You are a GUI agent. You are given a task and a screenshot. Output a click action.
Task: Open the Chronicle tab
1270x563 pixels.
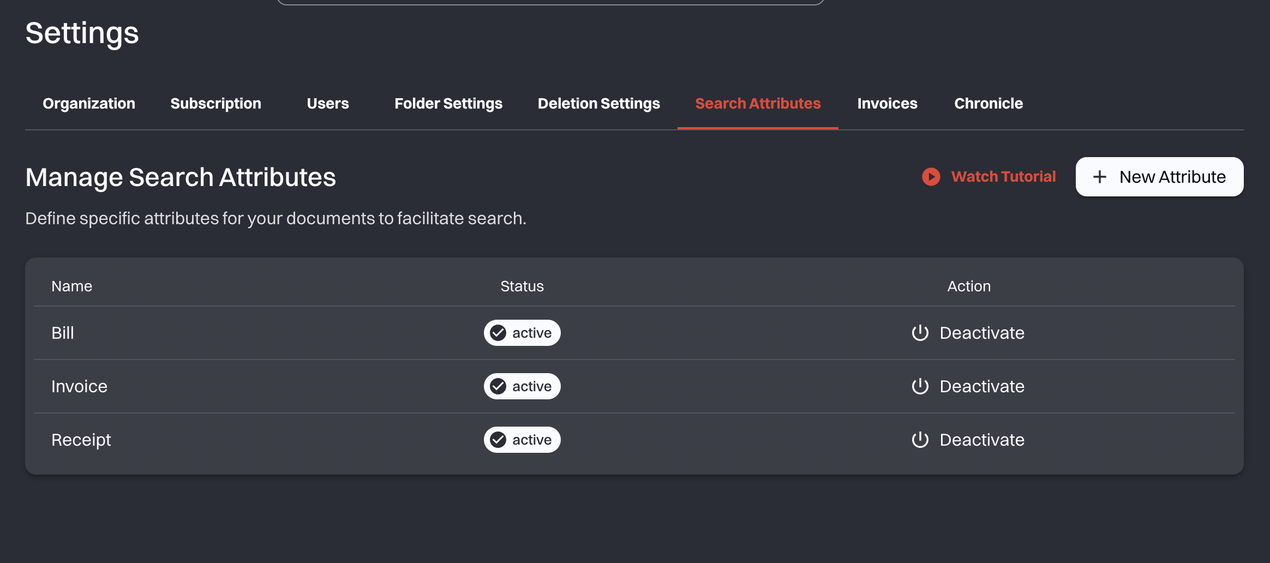click(x=988, y=103)
